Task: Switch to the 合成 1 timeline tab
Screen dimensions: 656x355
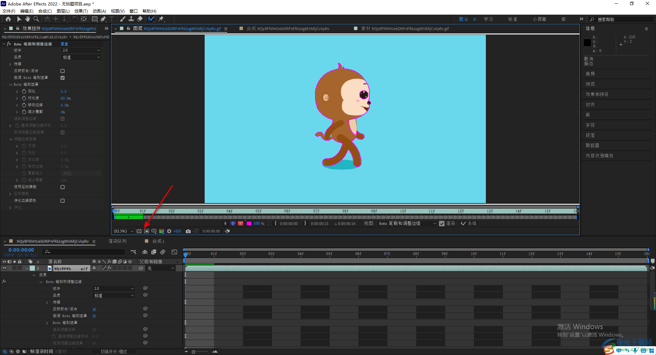Action: pos(158,241)
